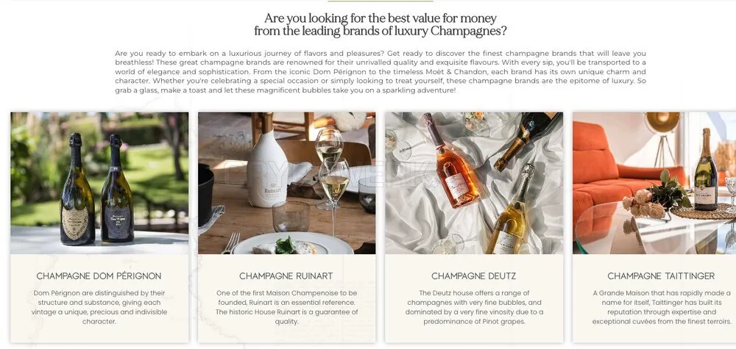Screen dimensions: 736x349
Task: Open the Ruinart table setting photo
Action: click(287, 183)
